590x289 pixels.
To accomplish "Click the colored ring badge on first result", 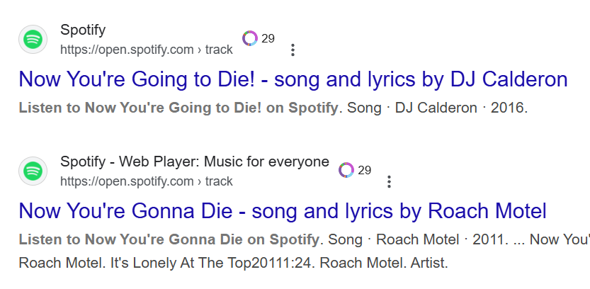I will pyautogui.click(x=250, y=38).
